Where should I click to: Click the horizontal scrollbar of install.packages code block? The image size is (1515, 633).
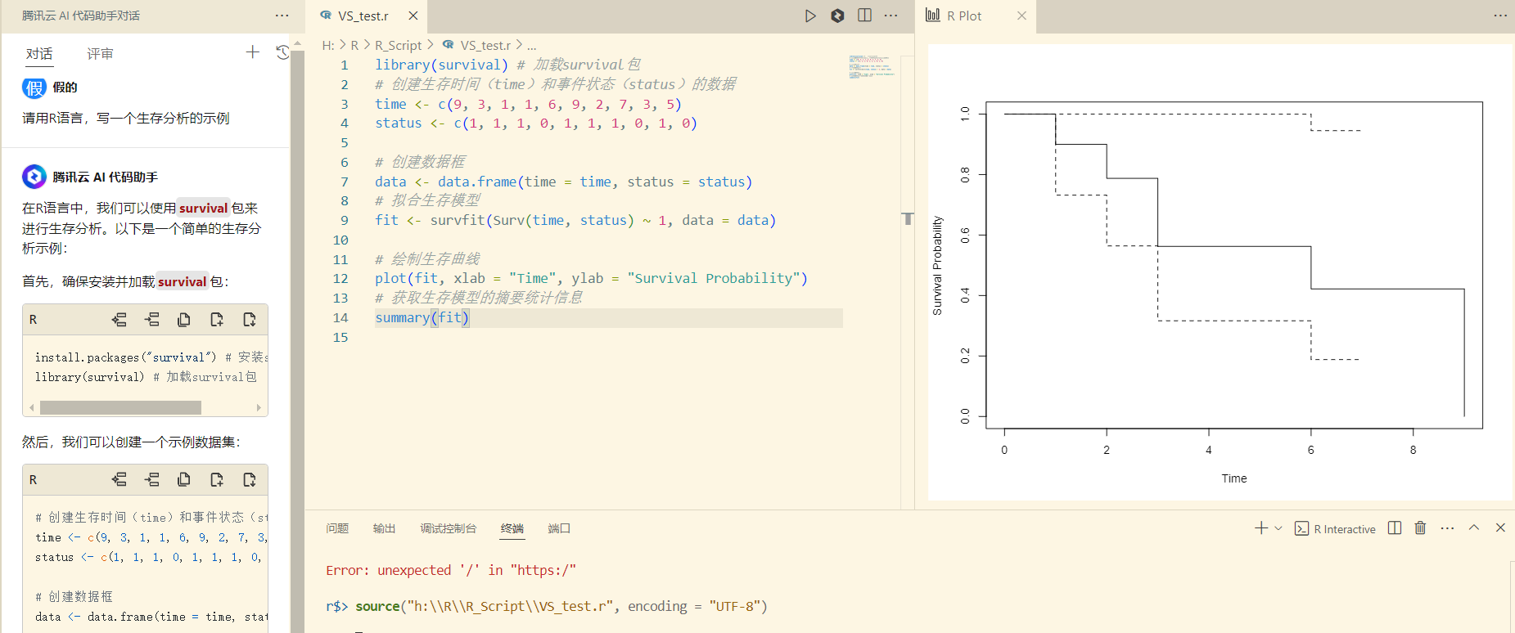coord(120,407)
